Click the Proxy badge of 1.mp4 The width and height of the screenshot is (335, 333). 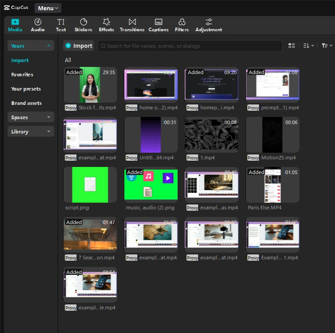click(x=192, y=158)
